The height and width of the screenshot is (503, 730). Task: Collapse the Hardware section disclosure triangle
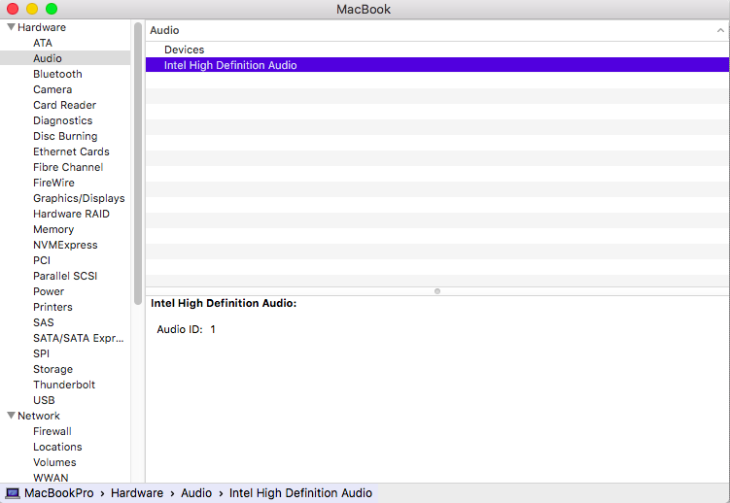click(11, 27)
